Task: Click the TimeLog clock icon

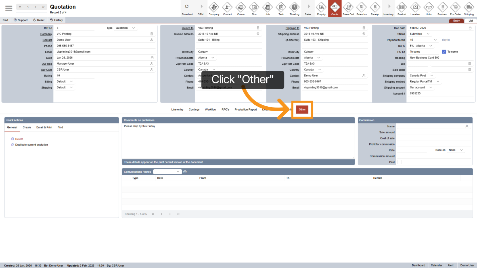Action: (294, 9)
